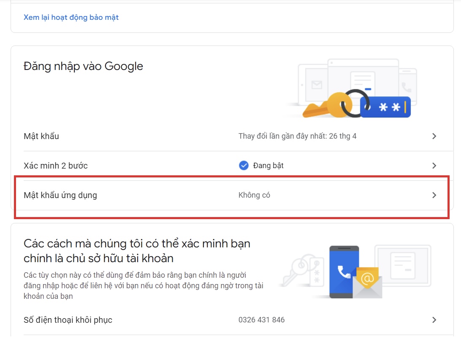Click the gray envelope outline in the device illustration
Screen dimensions: 461x346
[x=317, y=85]
